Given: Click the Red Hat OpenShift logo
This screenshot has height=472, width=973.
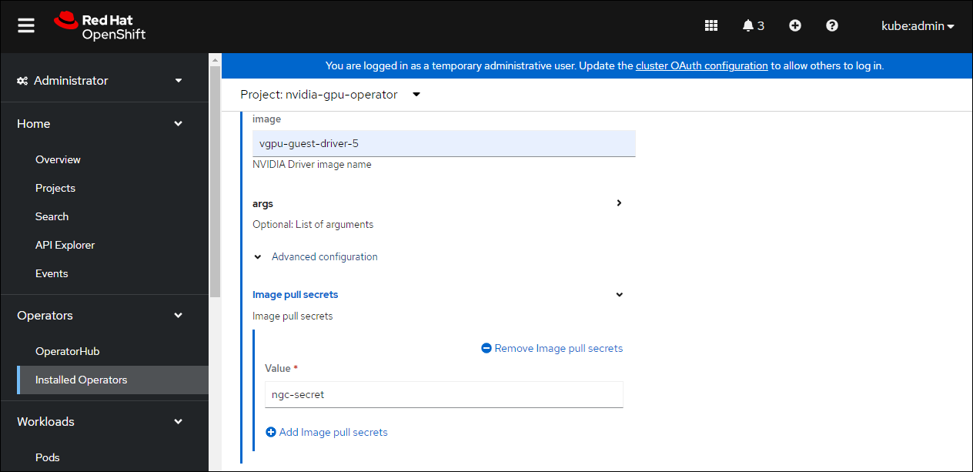Looking at the screenshot, I should coord(100,25).
